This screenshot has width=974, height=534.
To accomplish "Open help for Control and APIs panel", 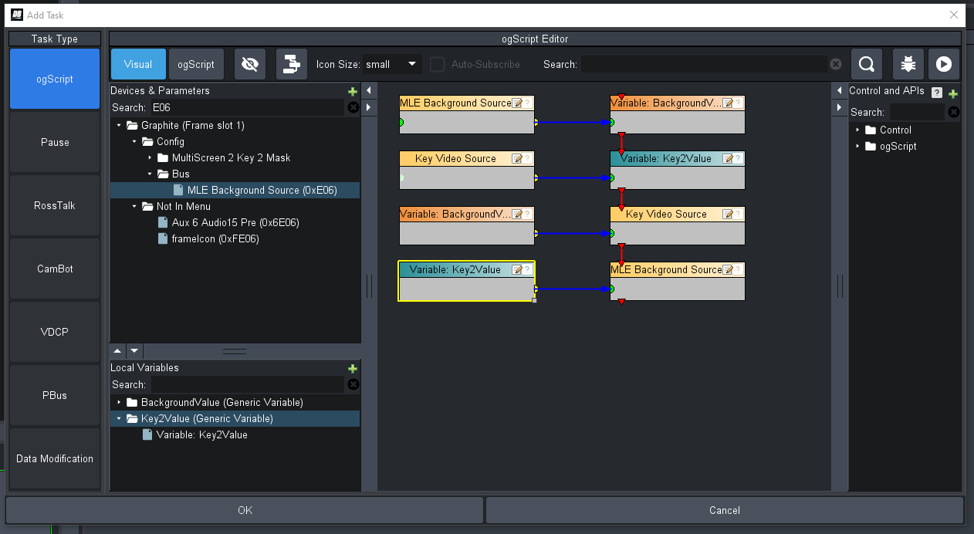I will coord(937,93).
